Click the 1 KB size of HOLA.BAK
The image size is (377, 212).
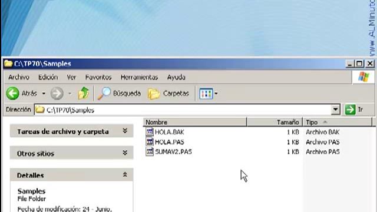point(293,132)
